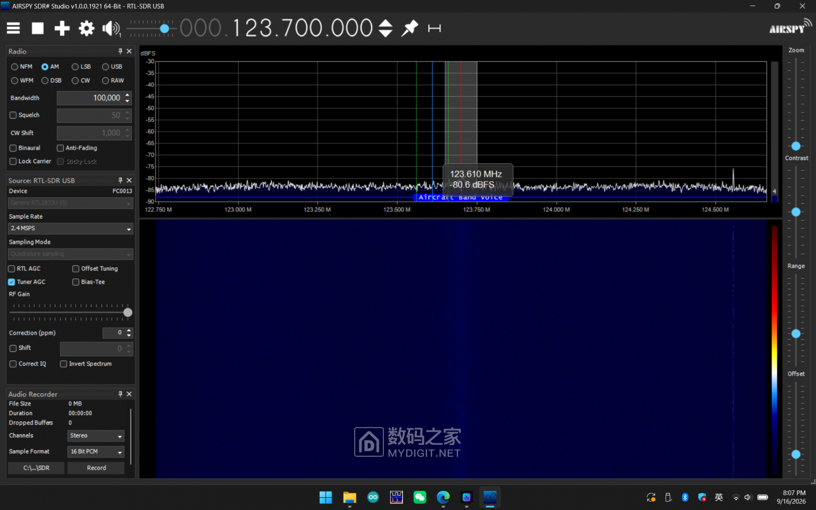Mute audio using the speaker icon
The image size is (816, 510).
tap(111, 28)
